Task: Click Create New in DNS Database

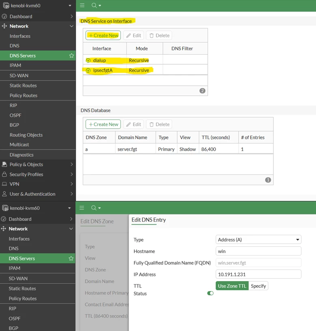Action: click(103, 124)
